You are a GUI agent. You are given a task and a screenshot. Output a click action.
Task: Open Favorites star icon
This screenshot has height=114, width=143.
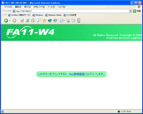coord(44,20)
